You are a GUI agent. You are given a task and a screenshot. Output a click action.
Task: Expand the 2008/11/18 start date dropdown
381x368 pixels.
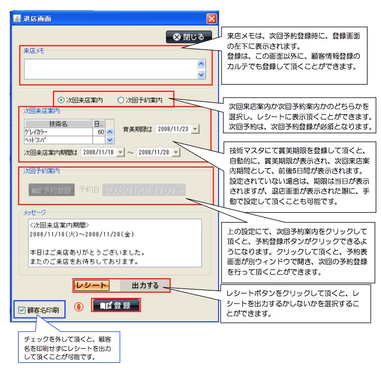tap(121, 152)
